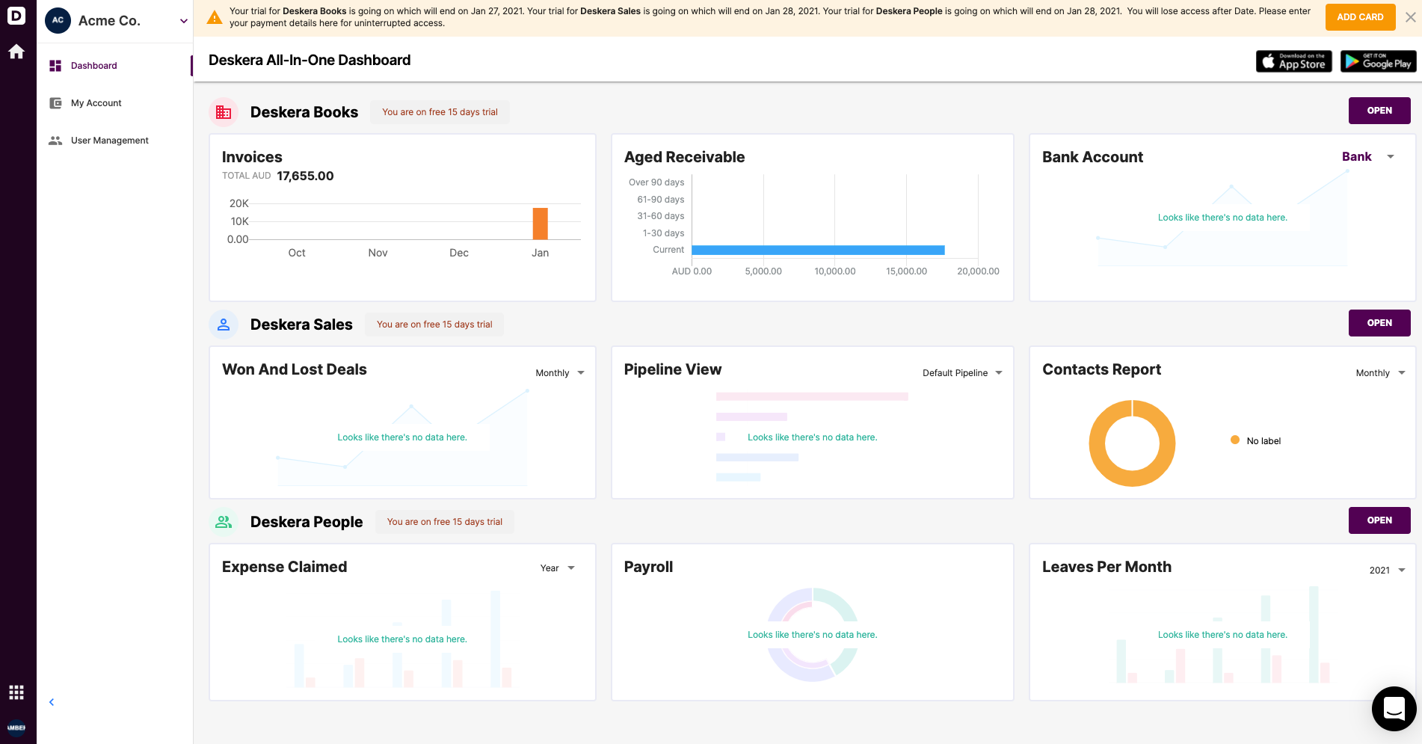Screen dimensions: 1422x744
Task: Open the 2021 dropdown in Leaves Per Month
Action: coord(1388,571)
